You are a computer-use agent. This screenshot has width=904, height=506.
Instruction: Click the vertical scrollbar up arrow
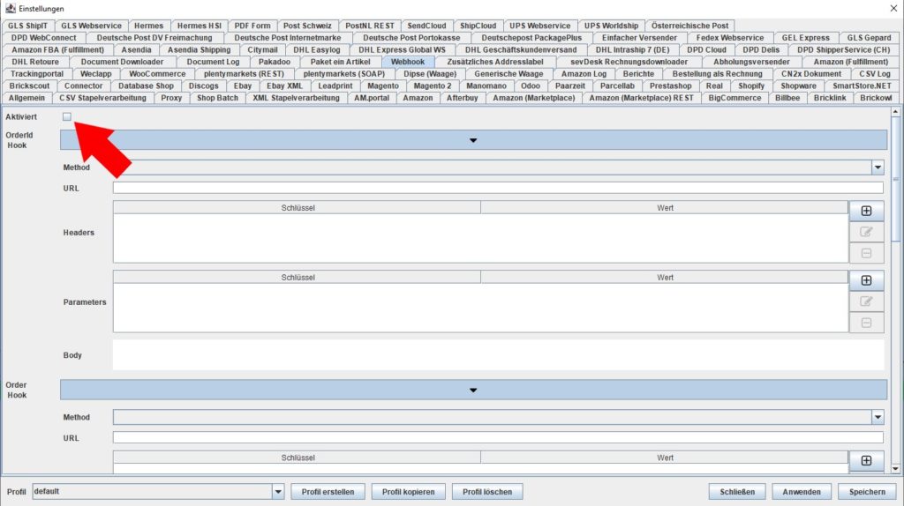895,112
